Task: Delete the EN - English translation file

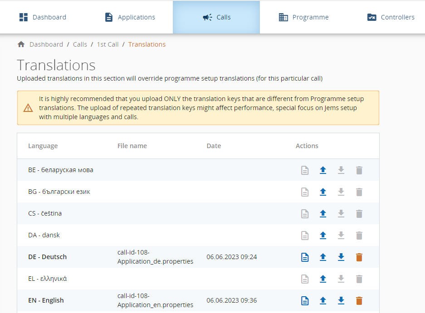Action: click(x=359, y=301)
